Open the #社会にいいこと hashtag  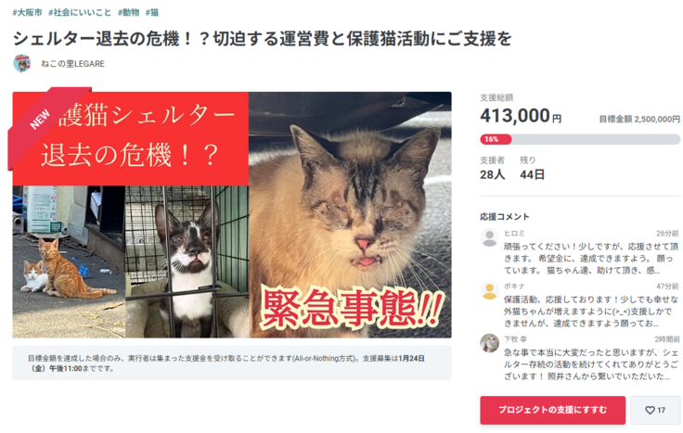80,13
